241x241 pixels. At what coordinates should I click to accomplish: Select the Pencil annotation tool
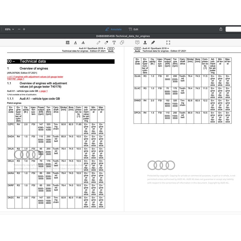pos(98,42)
